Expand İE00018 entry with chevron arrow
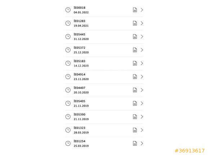209x156 pixels. click(x=142, y=10)
